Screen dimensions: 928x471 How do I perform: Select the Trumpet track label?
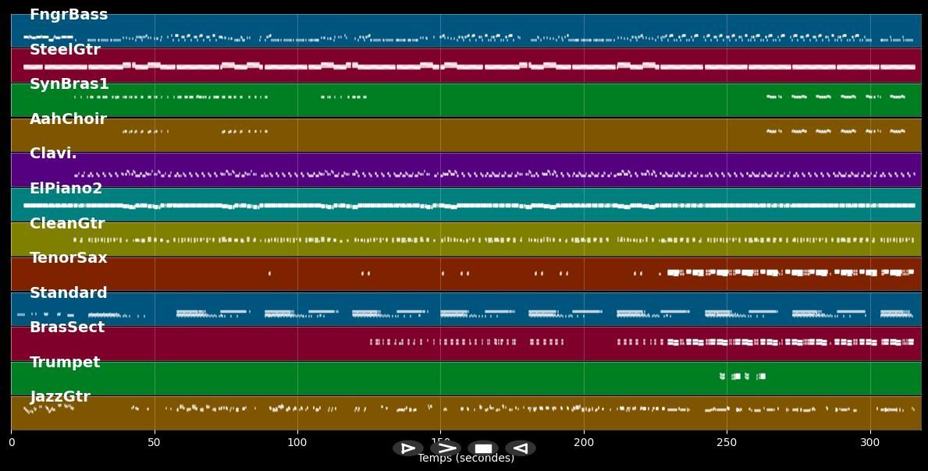click(65, 363)
